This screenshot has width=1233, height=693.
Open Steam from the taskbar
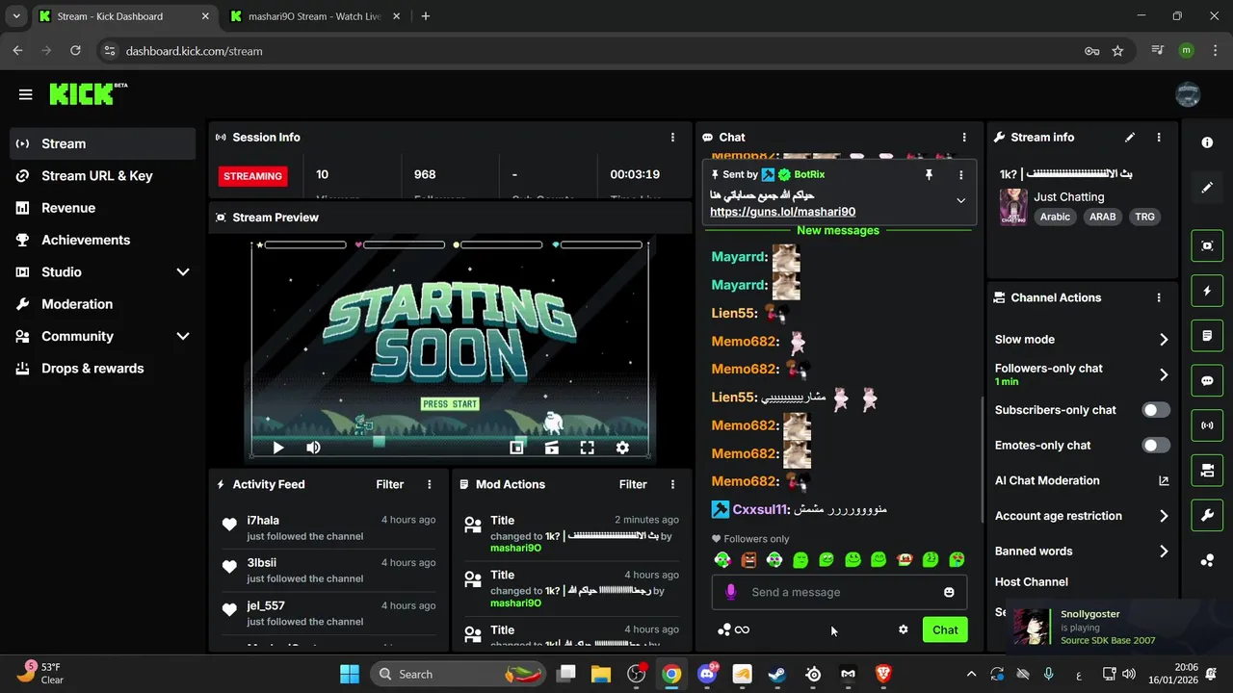click(x=777, y=674)
